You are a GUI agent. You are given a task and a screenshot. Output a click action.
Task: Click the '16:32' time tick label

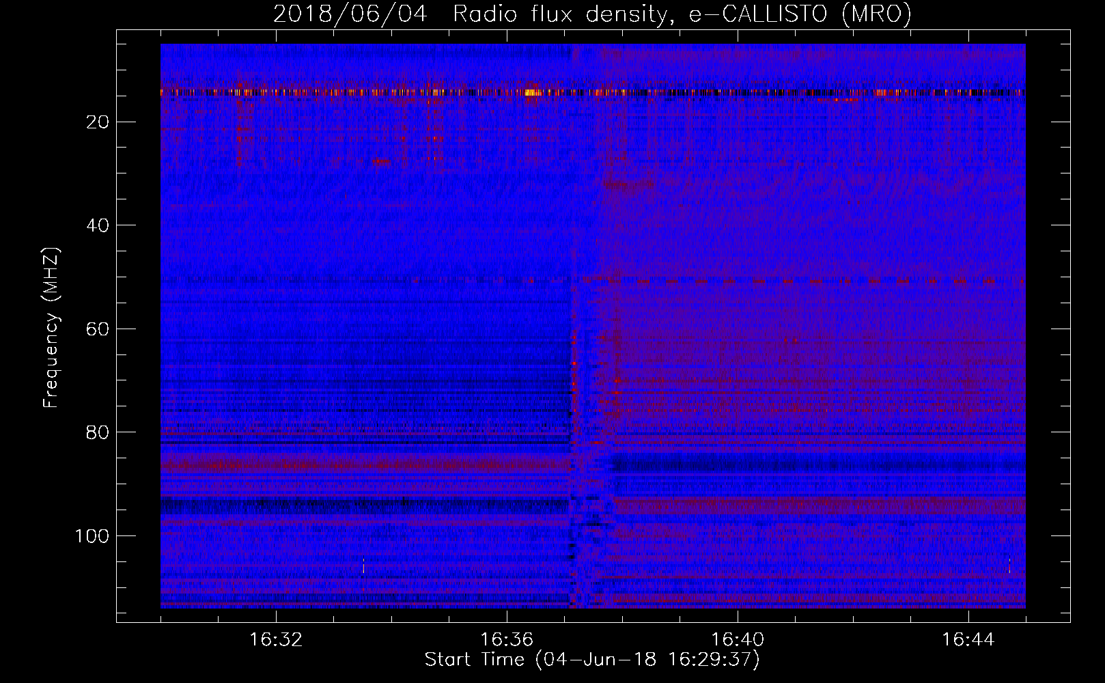pyautogui.click(x=276, y=640)
